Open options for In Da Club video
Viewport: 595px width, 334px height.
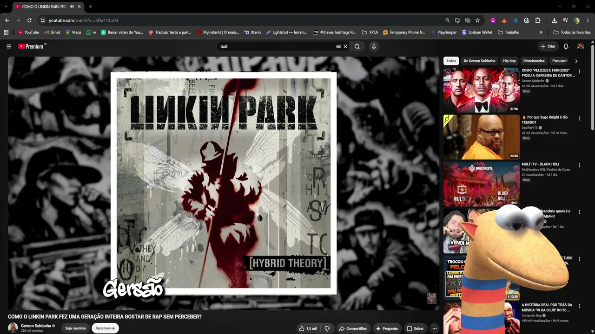point(579,306)
